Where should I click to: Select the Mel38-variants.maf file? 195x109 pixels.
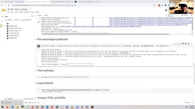15,28
